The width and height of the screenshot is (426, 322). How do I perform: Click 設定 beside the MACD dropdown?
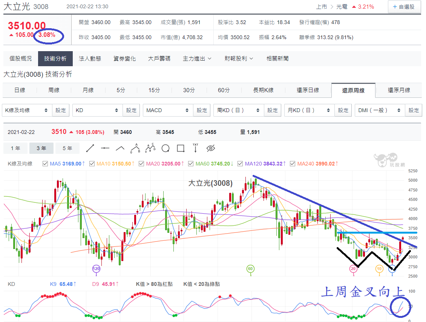tap(202, 110)
